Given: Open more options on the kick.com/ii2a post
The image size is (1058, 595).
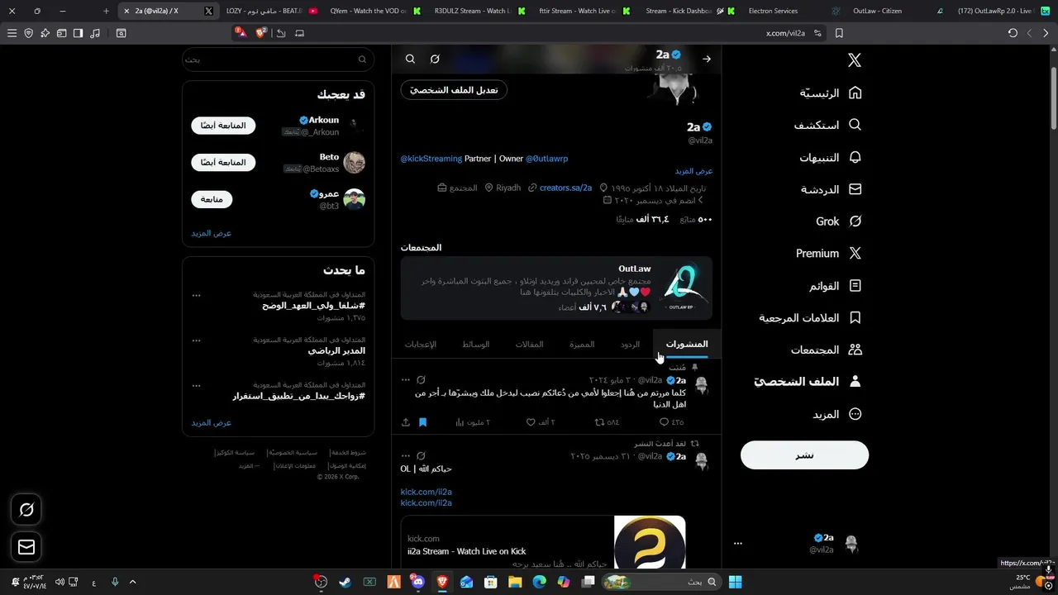Looking at the screenshot, I should (405, 456).
